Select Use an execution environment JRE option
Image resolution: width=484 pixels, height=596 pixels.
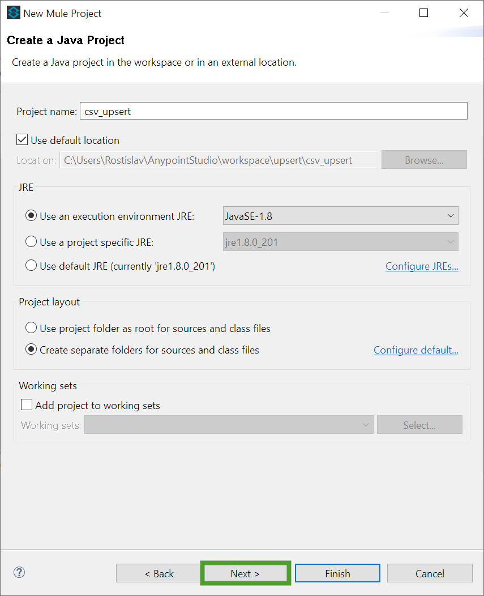pos(31,215)
